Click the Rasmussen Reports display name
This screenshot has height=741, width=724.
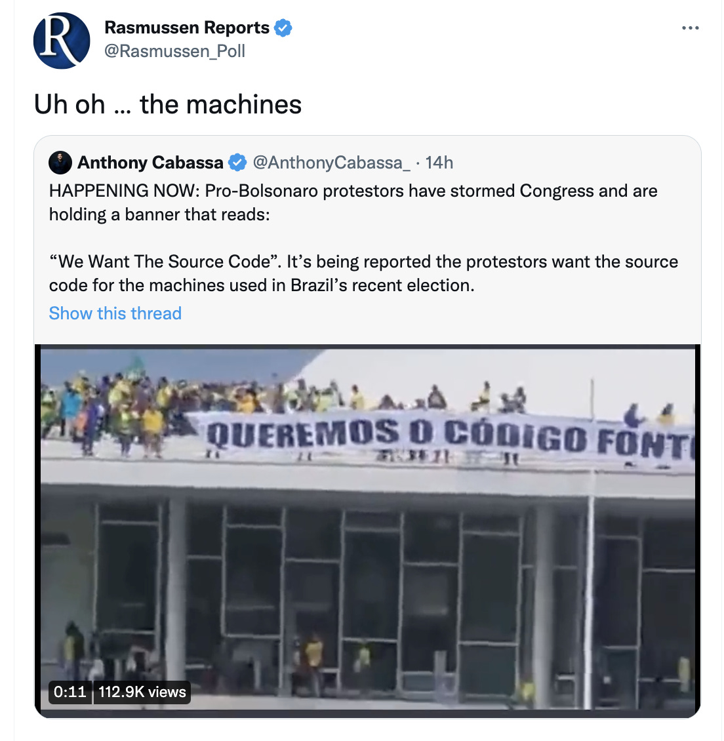coord(187,28)
